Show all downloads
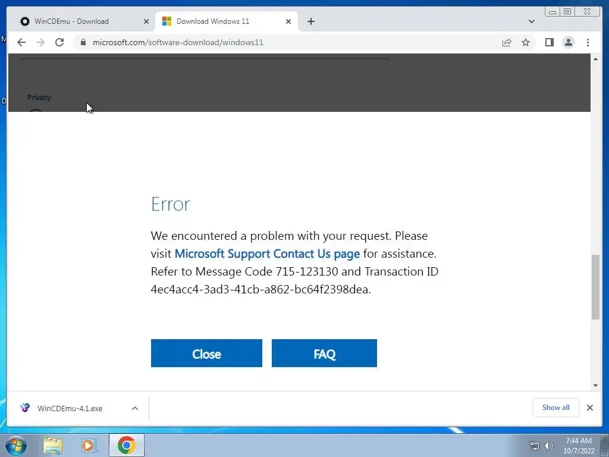Screen dimensions: 609x457 [x=556, y=407]
